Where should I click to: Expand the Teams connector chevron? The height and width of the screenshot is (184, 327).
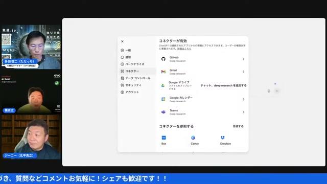point(243,112)
